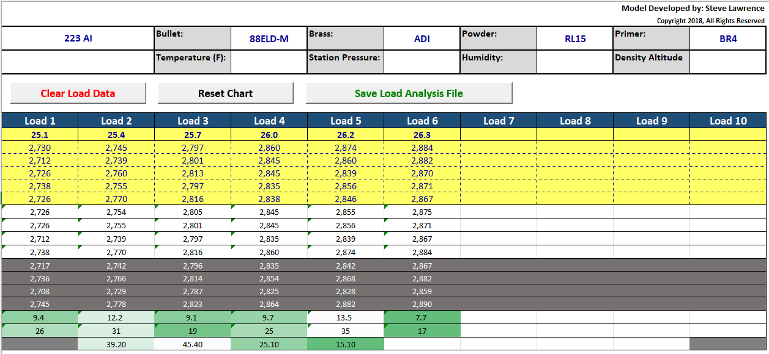Select the 26.0 charge weight under Load 4
This screenshot has width=769, height=354.
[x=269, y=134]
